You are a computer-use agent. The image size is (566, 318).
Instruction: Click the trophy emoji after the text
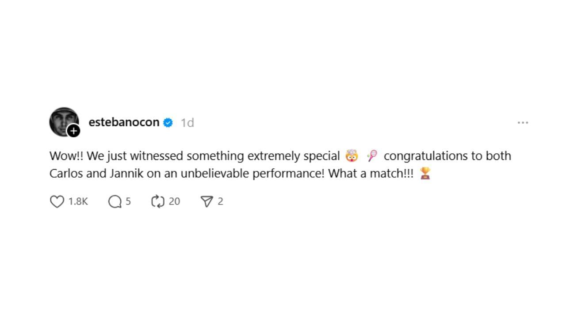(425, 174)
